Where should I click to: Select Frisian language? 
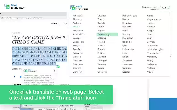coord(101,53)
